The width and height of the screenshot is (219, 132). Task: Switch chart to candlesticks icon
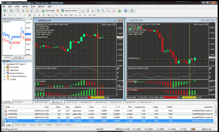coord(88,10)
